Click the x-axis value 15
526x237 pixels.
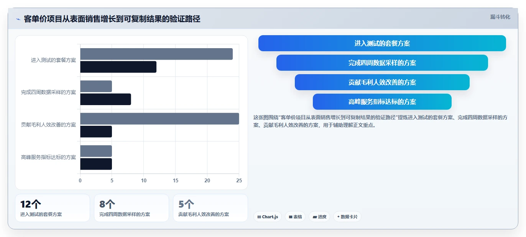176,180
